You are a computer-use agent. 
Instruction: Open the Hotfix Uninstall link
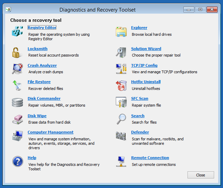click(x=146, y=82)
